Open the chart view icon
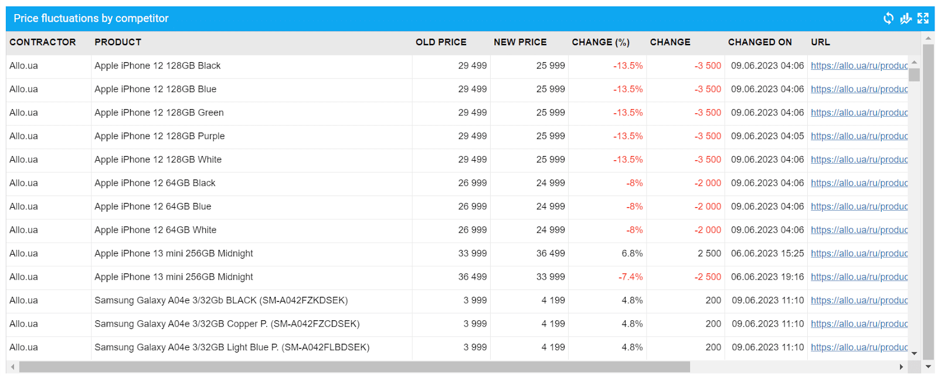The width and height of the screenshot is (938, 376). click(906, 19)
